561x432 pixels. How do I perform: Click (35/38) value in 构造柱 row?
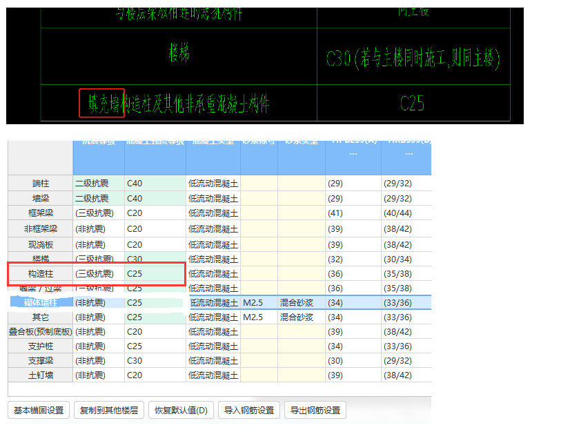point(406,274)
